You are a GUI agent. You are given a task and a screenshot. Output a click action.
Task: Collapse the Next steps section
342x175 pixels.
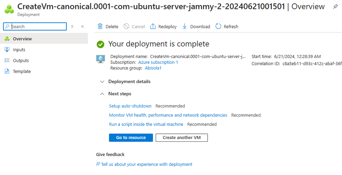pos(102,94)
